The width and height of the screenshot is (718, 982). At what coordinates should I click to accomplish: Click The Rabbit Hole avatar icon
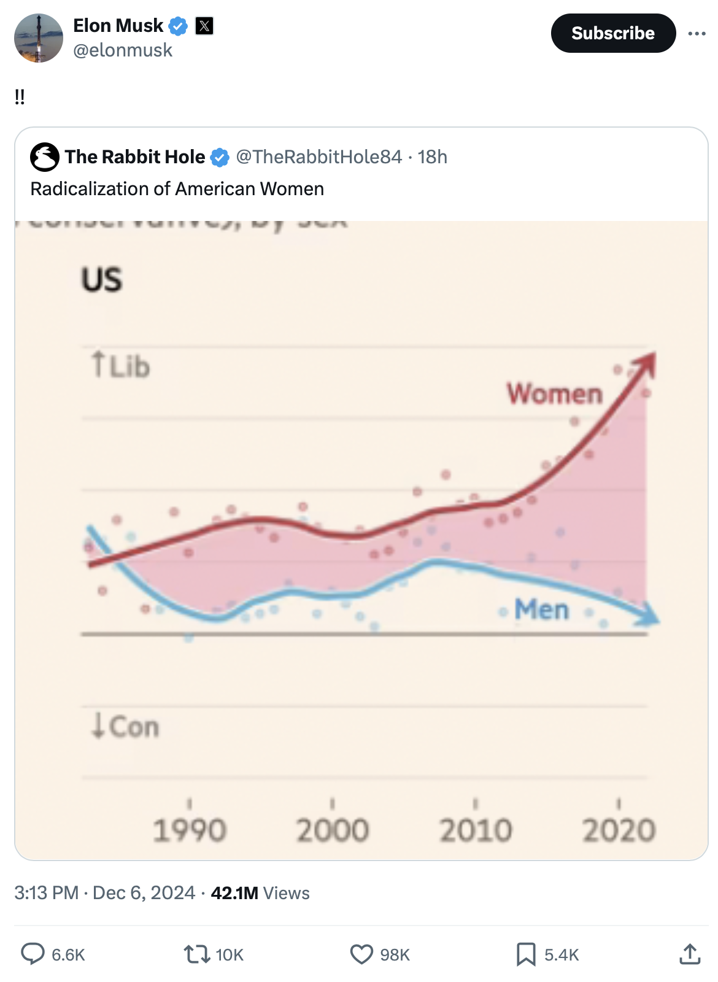click(45, 157)
